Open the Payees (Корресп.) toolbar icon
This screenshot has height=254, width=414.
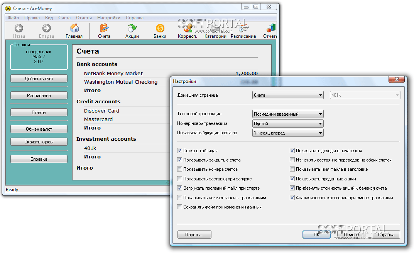click(x=188, y=28)
